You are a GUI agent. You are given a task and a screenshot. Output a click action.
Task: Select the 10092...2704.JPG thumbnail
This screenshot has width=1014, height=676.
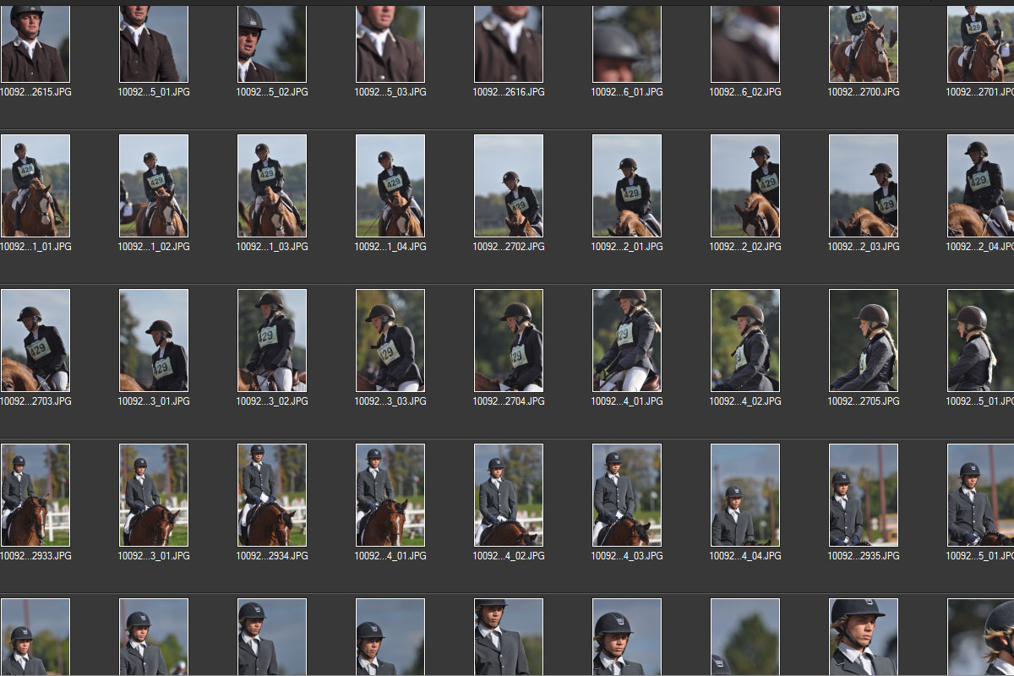(509, 341)
